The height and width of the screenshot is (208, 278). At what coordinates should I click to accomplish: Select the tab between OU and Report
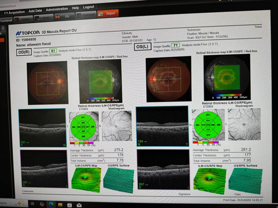point(86,15)
